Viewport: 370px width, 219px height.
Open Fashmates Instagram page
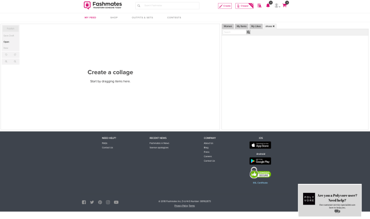coord(108,202)
